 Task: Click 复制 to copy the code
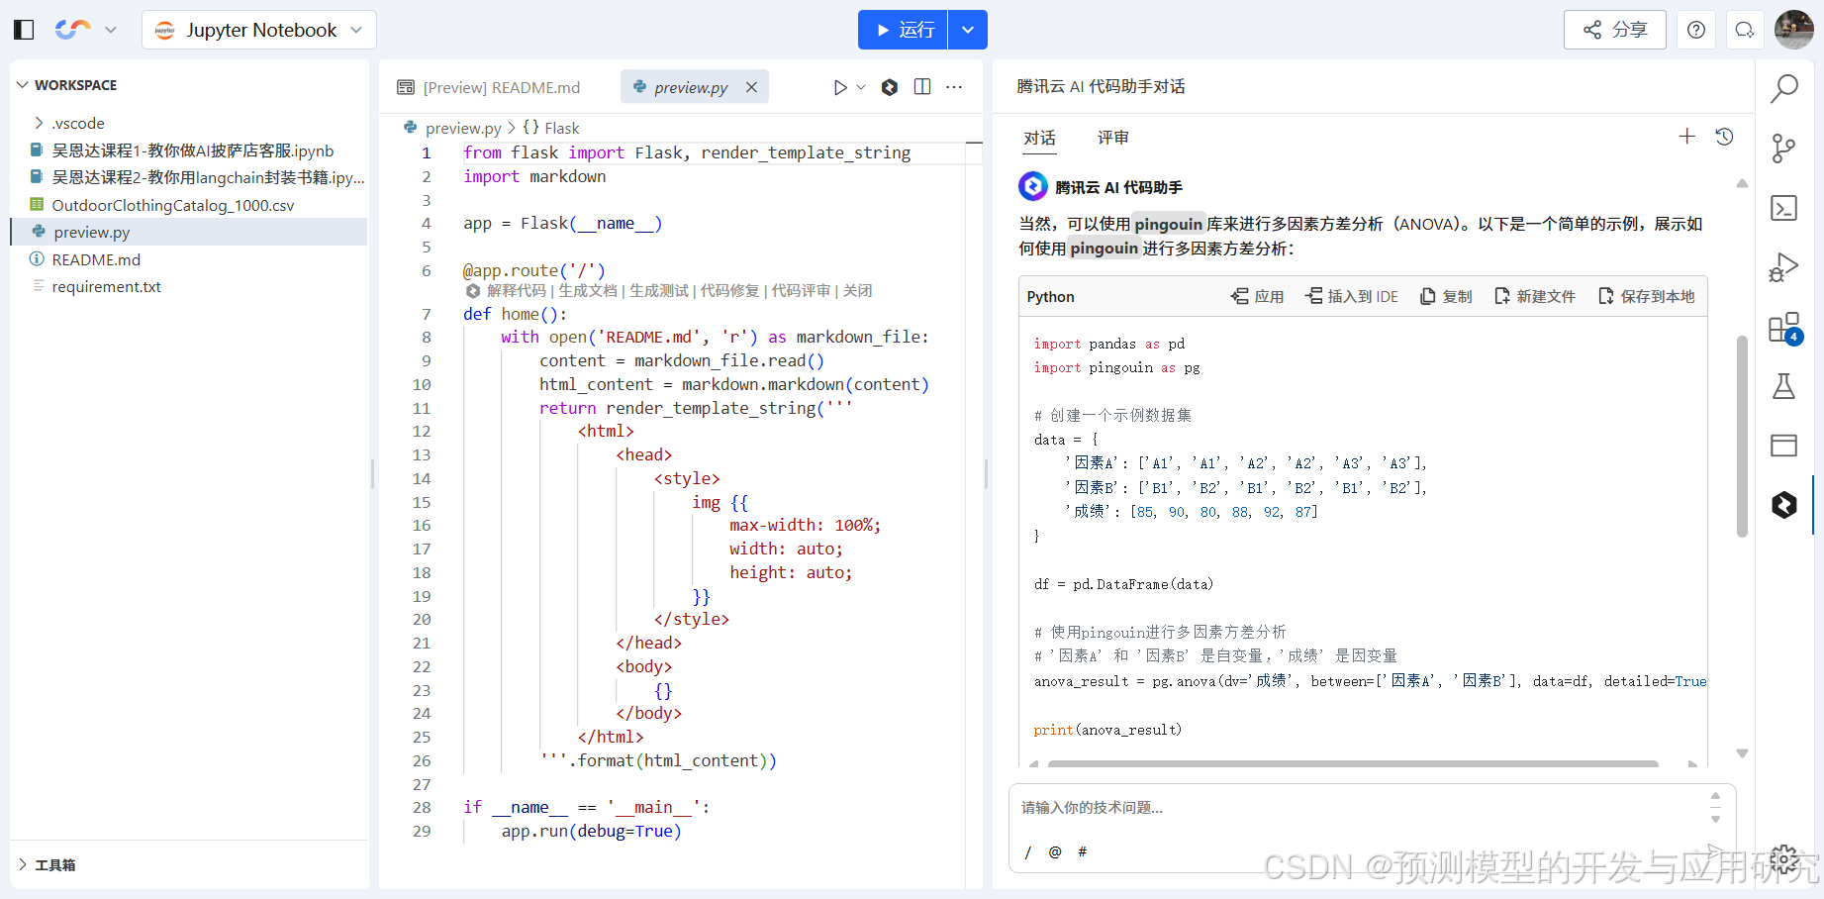[x=1446, y=296]
